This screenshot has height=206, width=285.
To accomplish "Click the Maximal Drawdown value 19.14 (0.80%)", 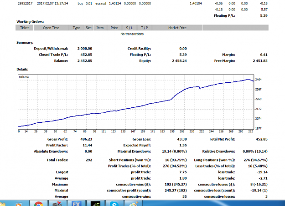I will pos(174,151).
